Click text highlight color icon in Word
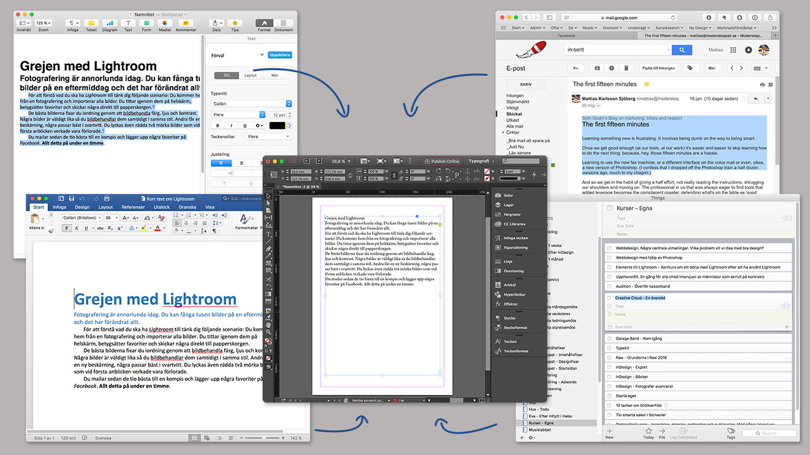This screenshot has width=810, height=455. point(145,228)
